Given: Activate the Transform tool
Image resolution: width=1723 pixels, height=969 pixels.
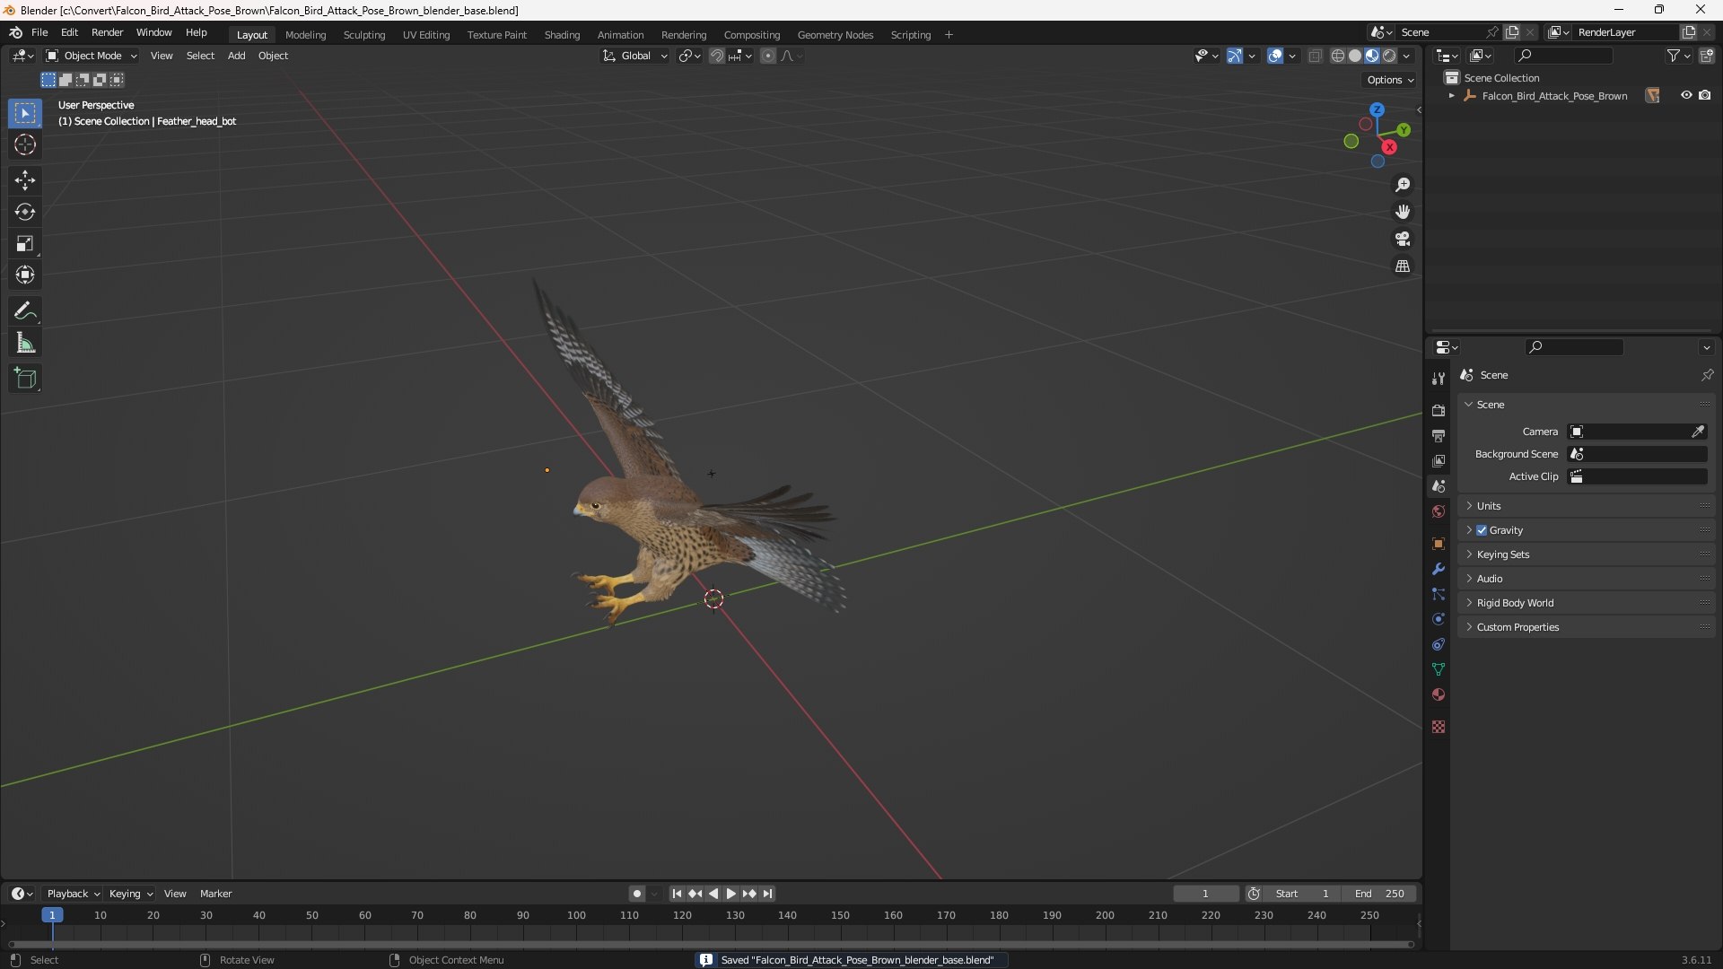Looking at the screenshot, I should [25, 275].
